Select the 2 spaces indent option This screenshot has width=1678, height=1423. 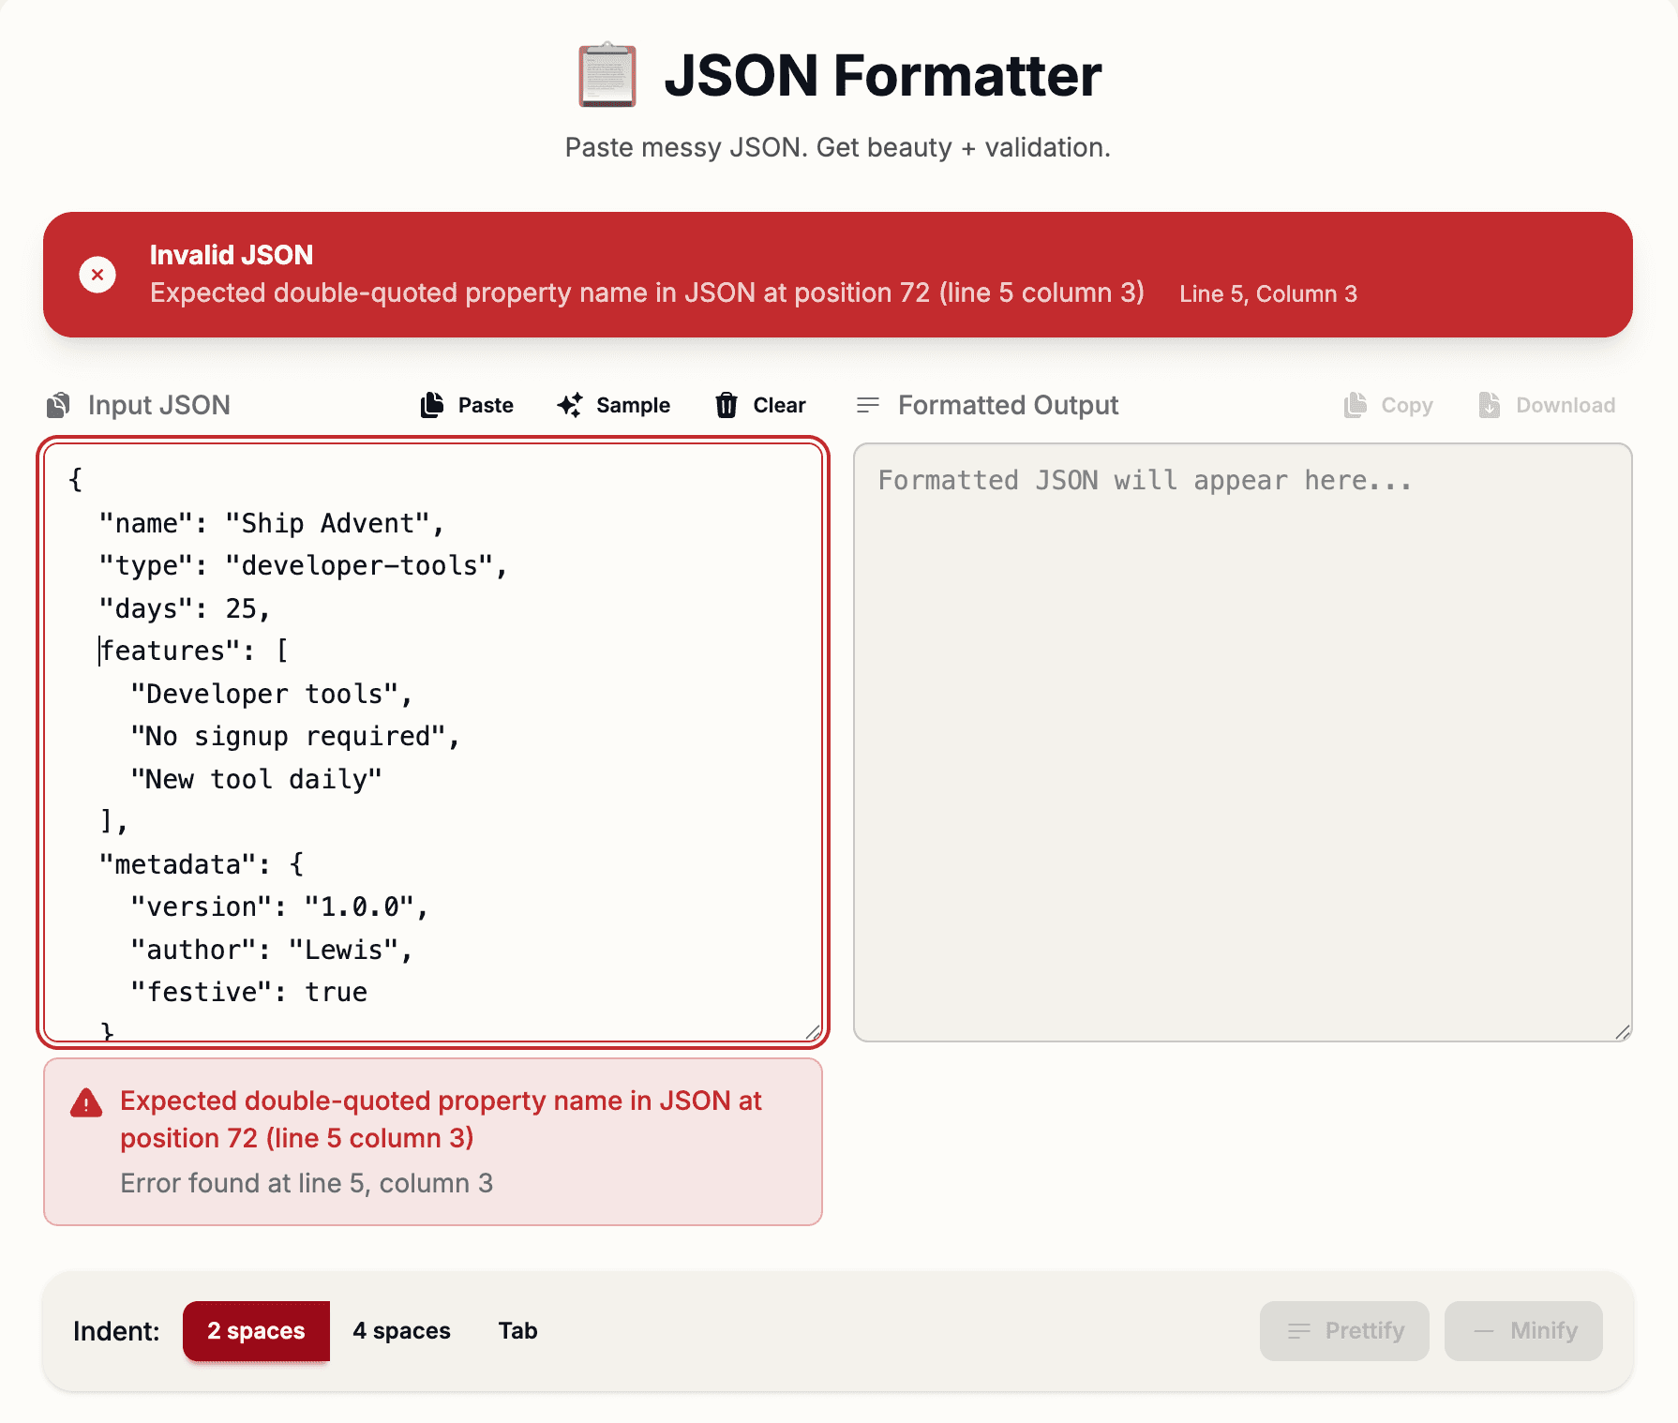tap(256, 1330)
